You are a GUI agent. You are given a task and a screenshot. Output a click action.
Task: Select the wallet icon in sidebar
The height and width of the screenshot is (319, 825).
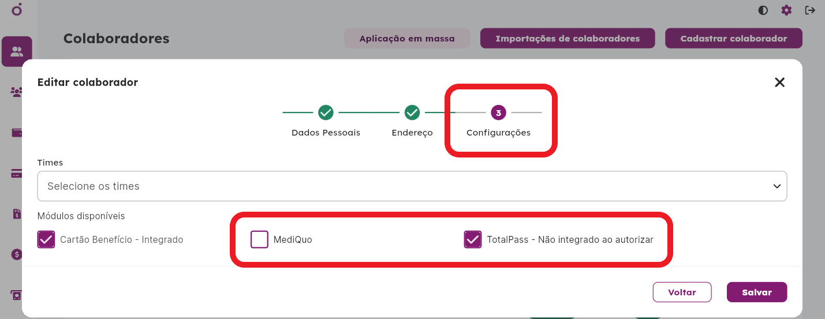[17, 133]
